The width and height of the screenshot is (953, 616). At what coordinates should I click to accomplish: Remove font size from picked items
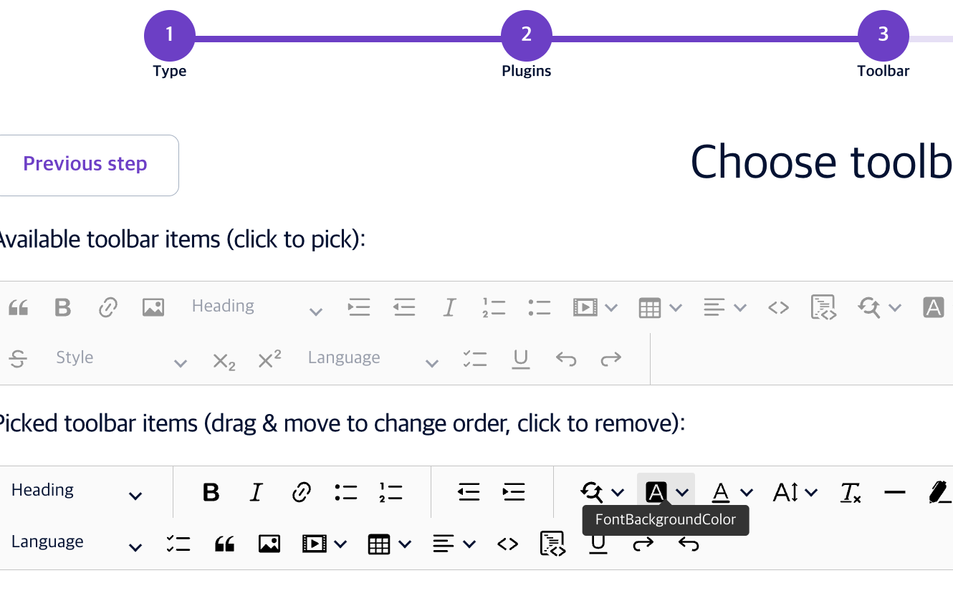795,492
